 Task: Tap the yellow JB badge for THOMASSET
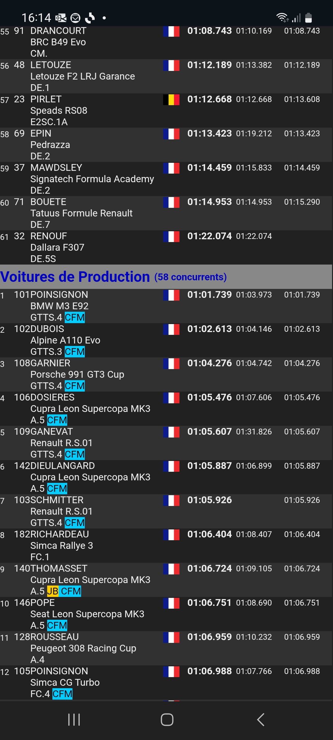coord(52,591)
